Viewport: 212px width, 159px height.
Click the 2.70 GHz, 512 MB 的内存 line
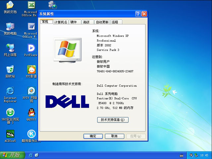[115, 108]
